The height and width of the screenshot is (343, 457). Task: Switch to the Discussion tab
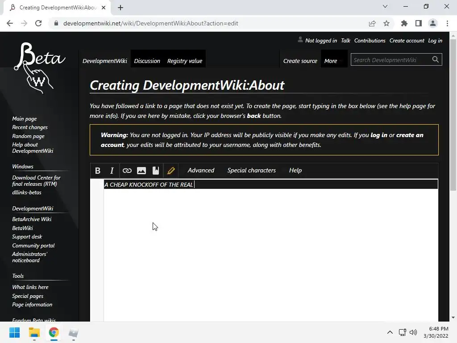coord(147,61)
